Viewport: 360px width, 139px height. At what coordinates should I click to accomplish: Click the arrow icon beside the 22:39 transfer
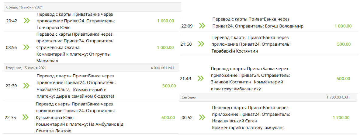(x=27, y=86)
